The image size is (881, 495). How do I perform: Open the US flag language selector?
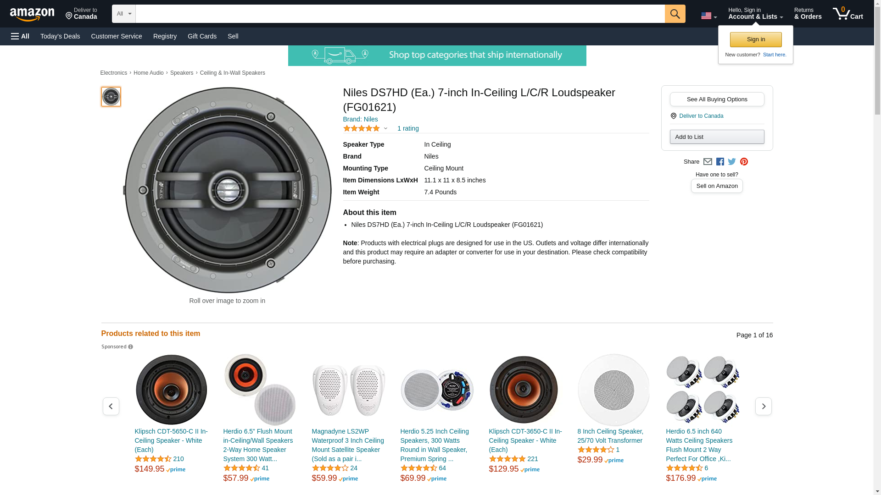pos(708,16)
